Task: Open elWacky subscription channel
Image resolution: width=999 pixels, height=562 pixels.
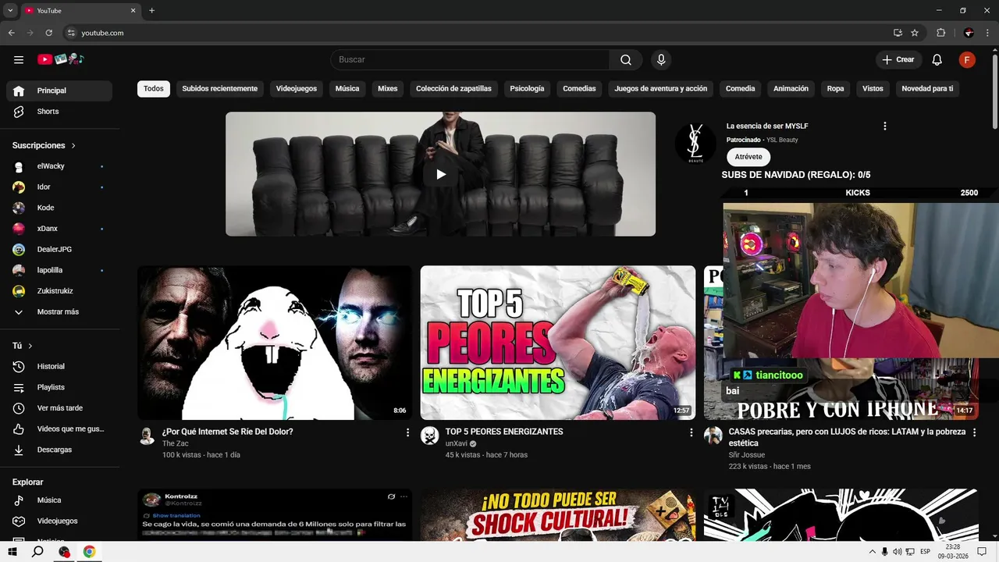Action: pyautogui.click(x=59, y=166)
